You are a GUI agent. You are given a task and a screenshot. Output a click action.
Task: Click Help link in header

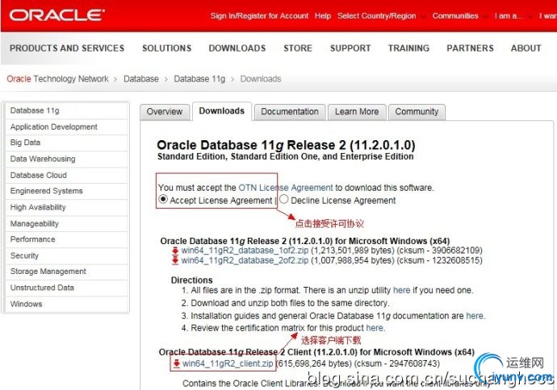click(x=323, y=16)
